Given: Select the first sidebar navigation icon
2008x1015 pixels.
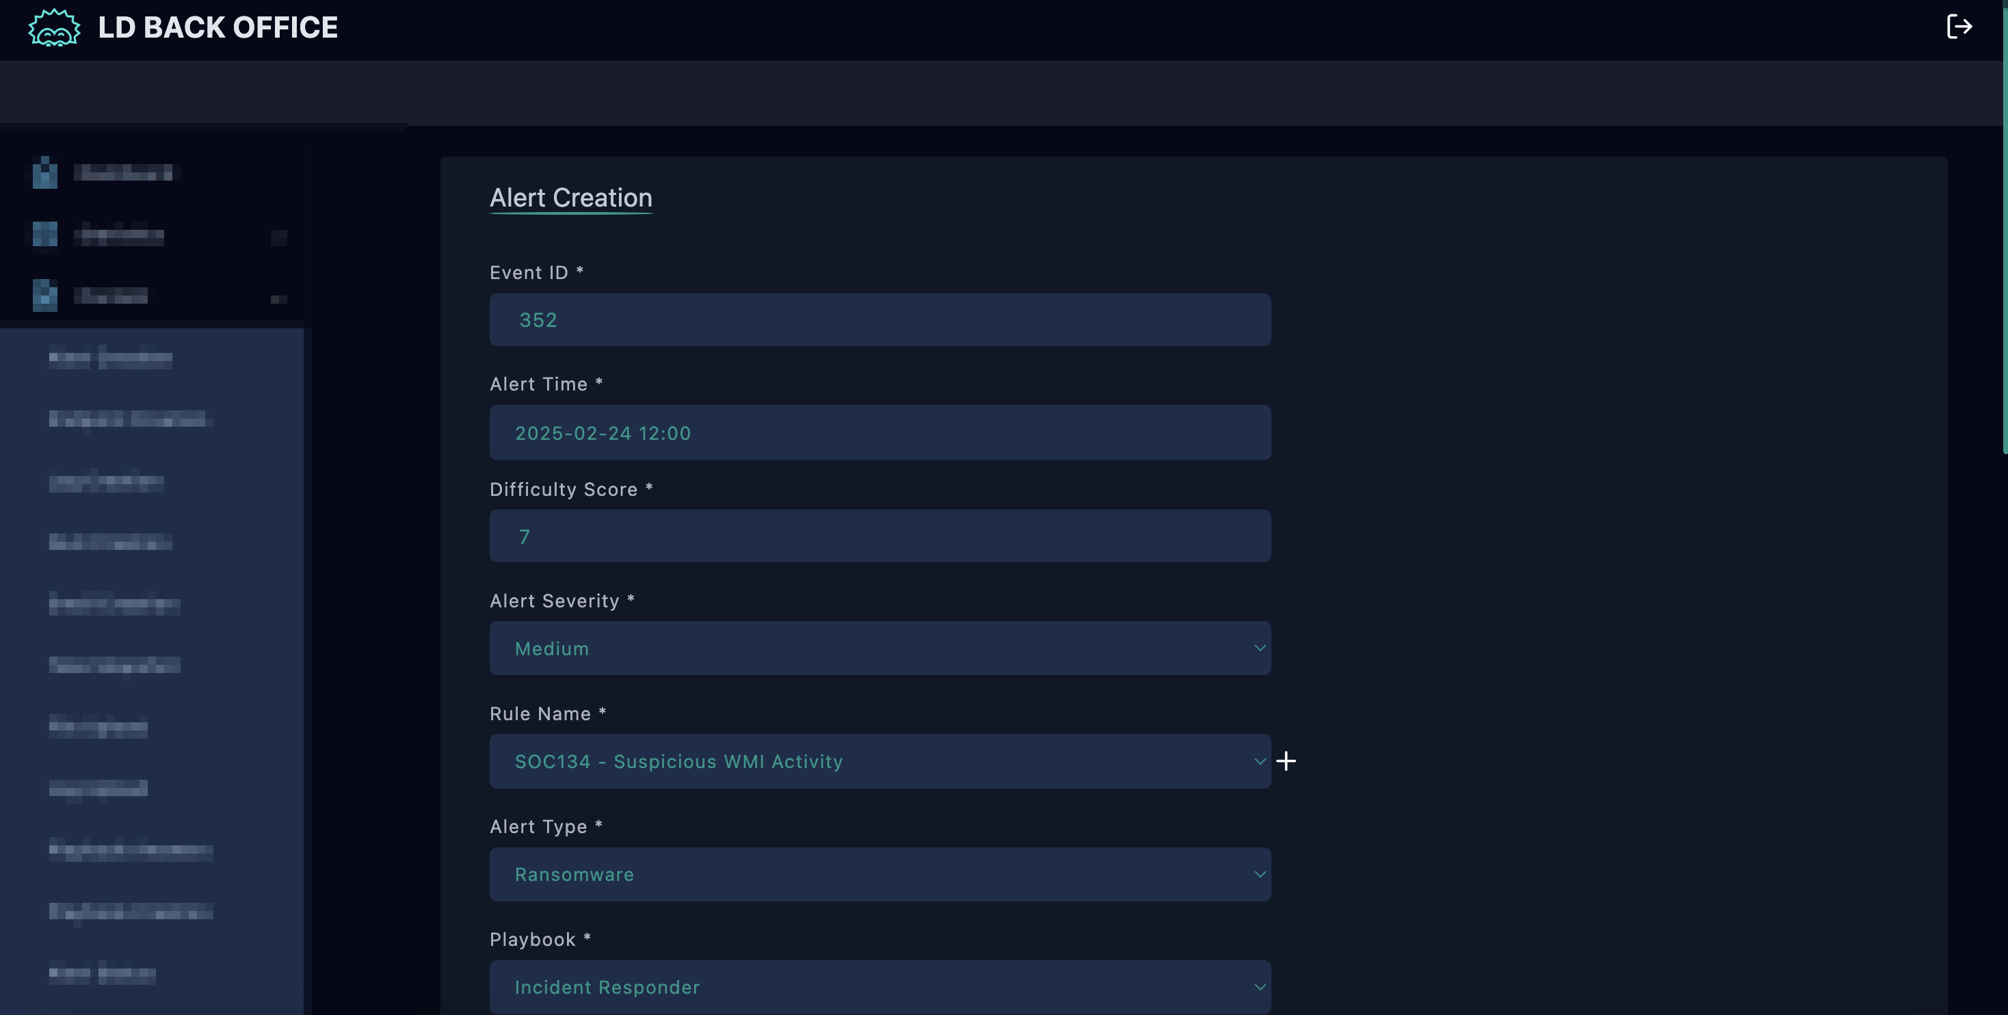Looking at the screenshot, I should 44,172.
